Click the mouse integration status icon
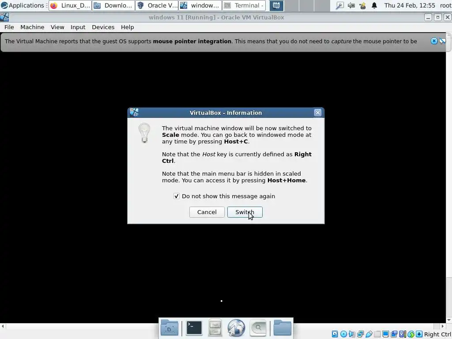The image size is (452, 339). click(411, 334)
